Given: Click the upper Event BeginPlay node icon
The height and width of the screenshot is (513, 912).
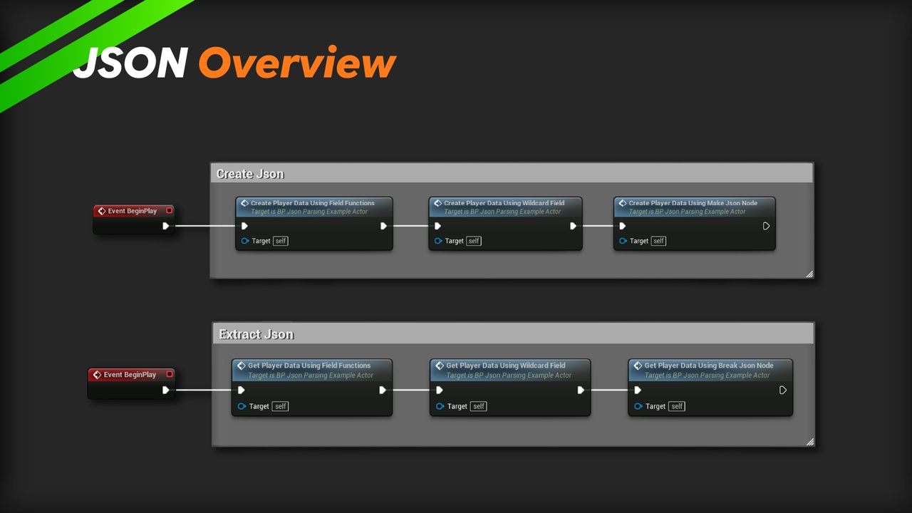Looking at the screenshot, I should (101, 211).
